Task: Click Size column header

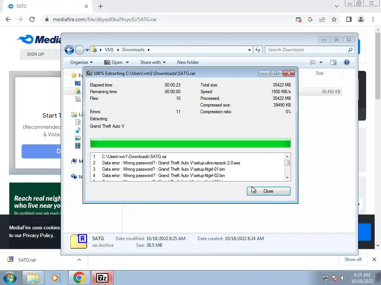Action: tap(320, 73)
